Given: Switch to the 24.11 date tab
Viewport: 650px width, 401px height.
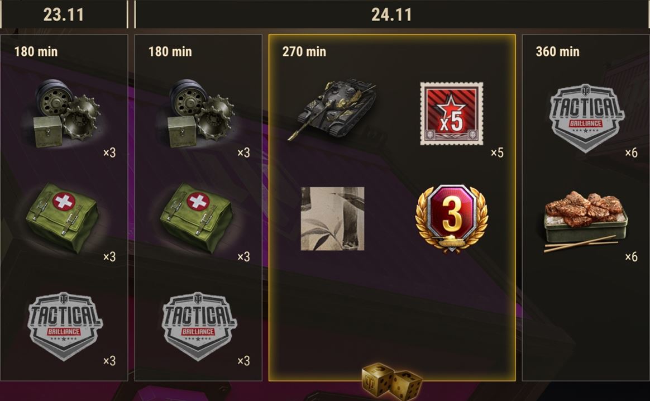Looking at the screenshot, I should pyautogui.click(x=392, y=15).
